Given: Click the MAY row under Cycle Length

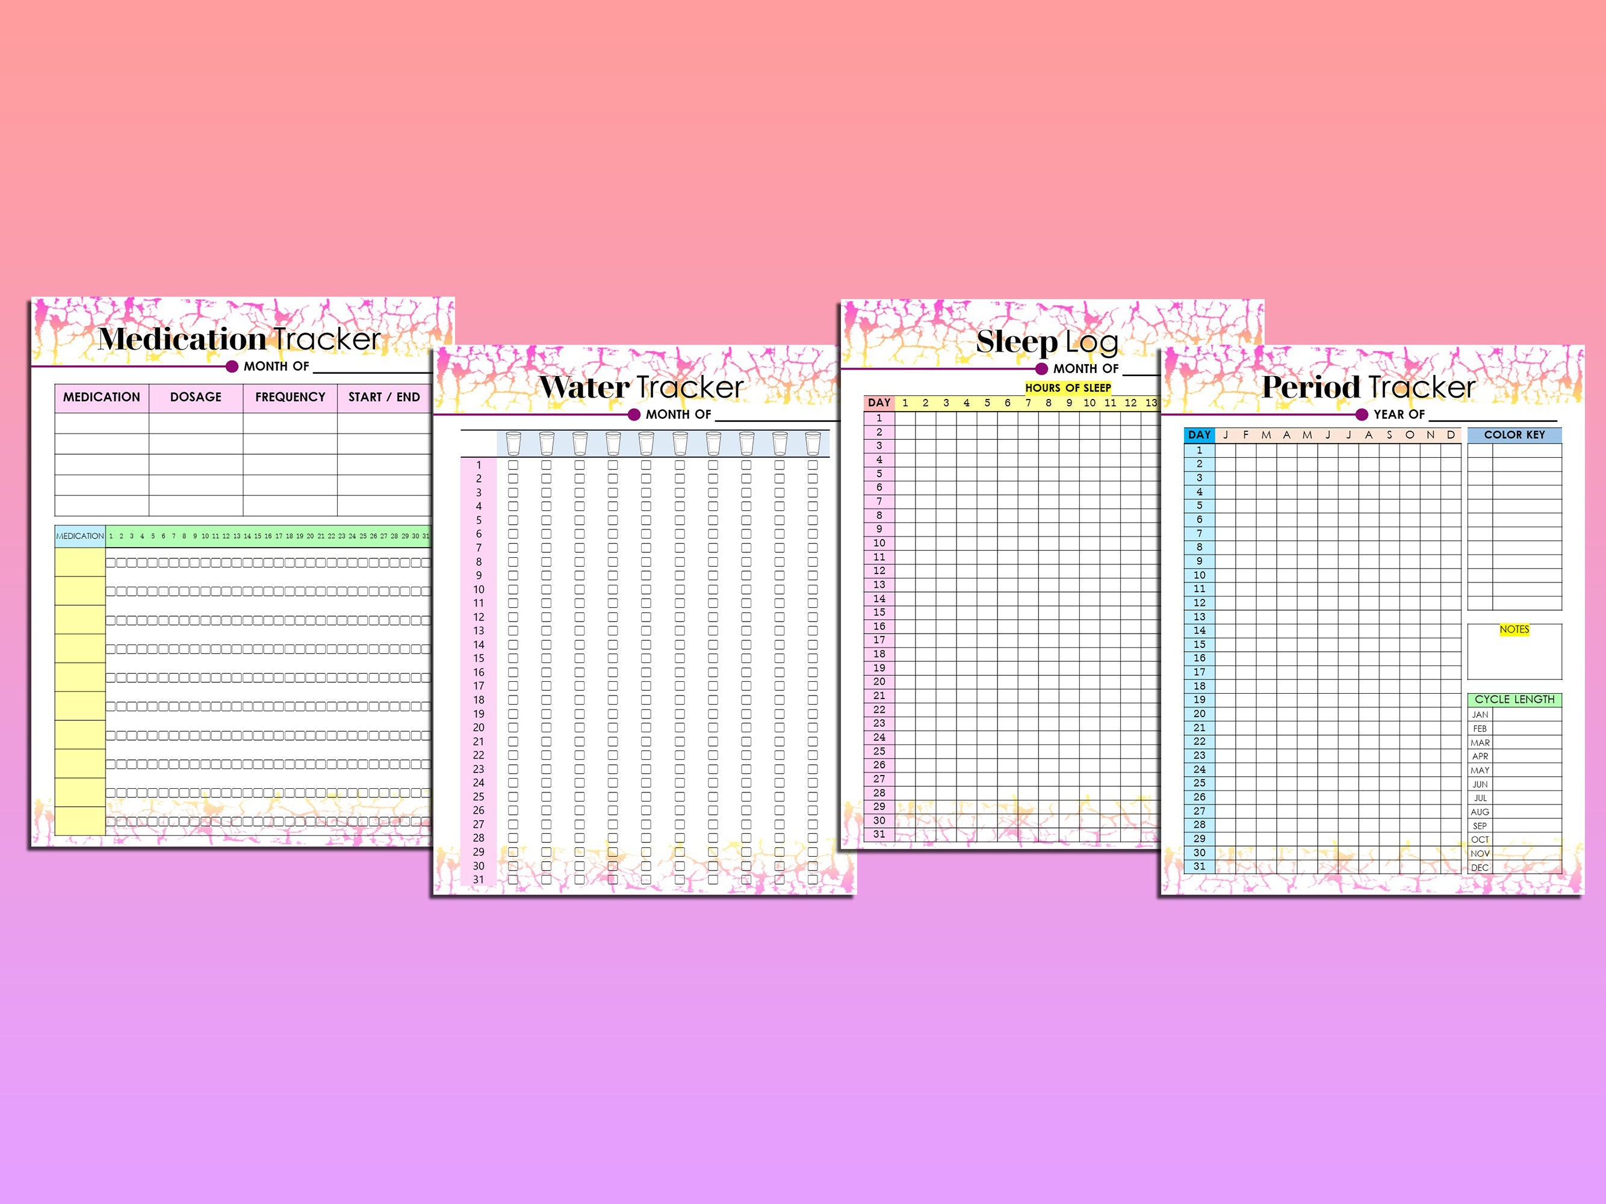Looking at the screenshot, I should 1515,770.
